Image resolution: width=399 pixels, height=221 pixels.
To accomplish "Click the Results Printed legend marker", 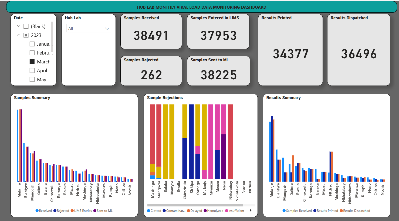I will coord(315,211).
